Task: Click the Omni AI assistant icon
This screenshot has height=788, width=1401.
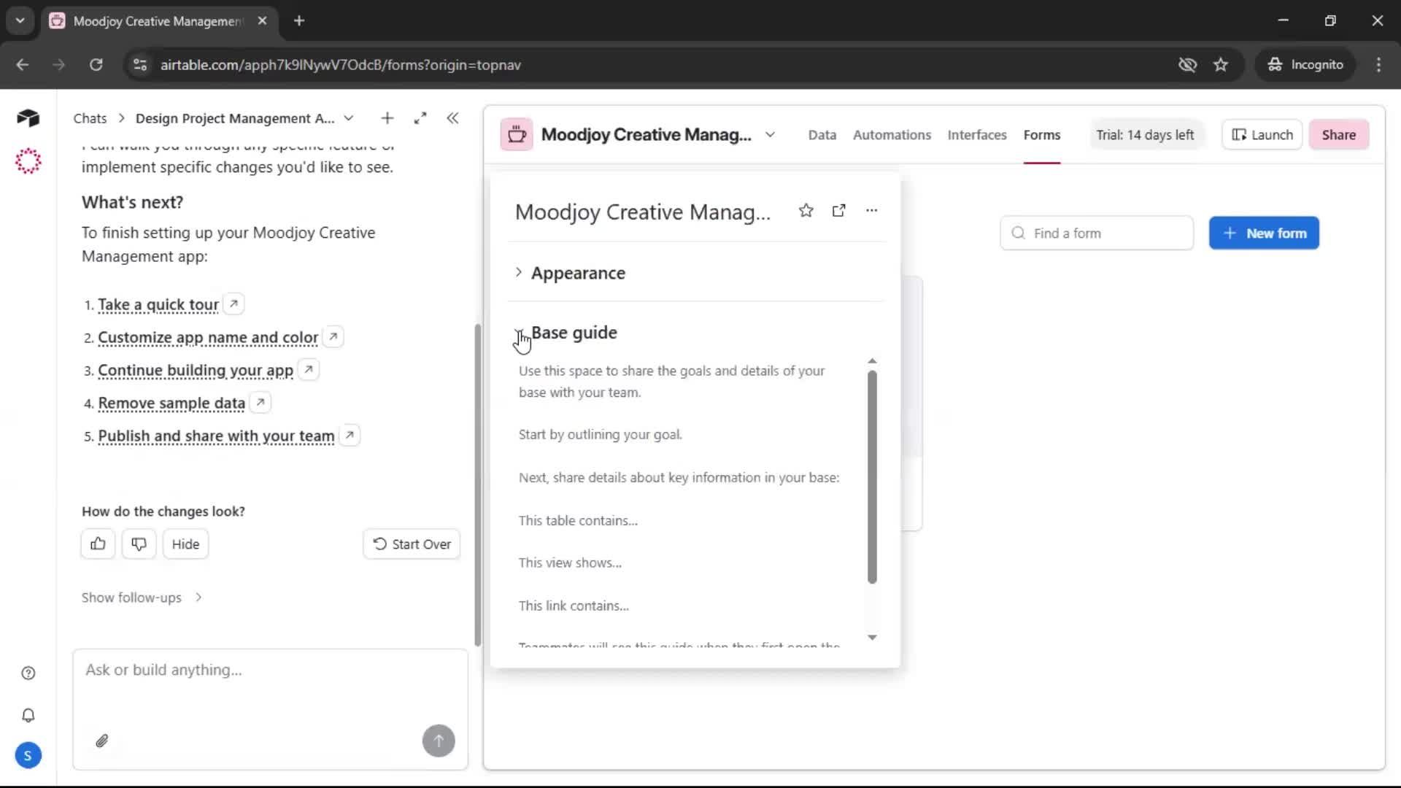Action: point(28,161)
